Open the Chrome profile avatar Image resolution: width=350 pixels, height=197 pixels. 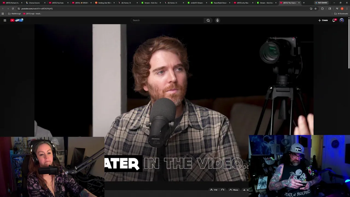(342, 8)
